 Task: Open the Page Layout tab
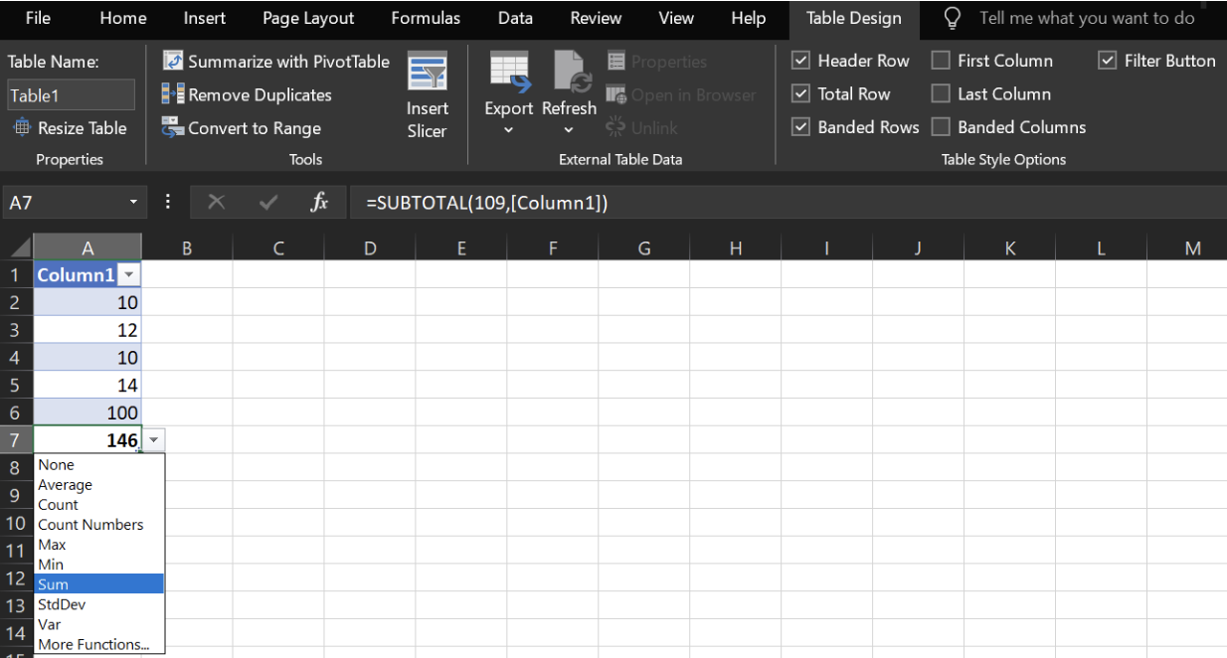tap(308, 18)
